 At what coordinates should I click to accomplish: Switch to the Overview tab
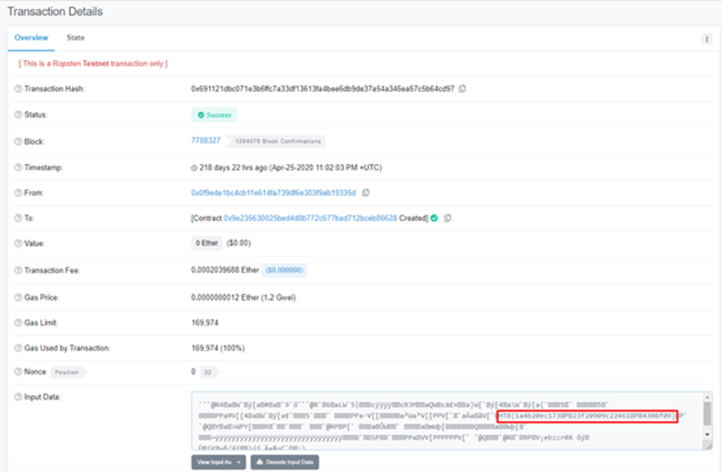point(31,38)
